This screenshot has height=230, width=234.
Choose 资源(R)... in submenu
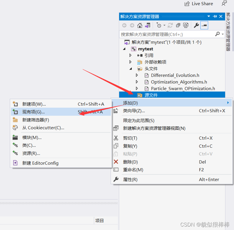click(61, 153)
